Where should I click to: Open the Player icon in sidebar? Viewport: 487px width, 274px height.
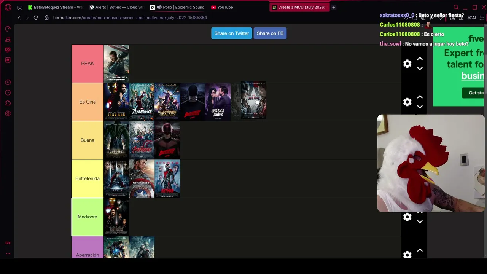[8, 82]
